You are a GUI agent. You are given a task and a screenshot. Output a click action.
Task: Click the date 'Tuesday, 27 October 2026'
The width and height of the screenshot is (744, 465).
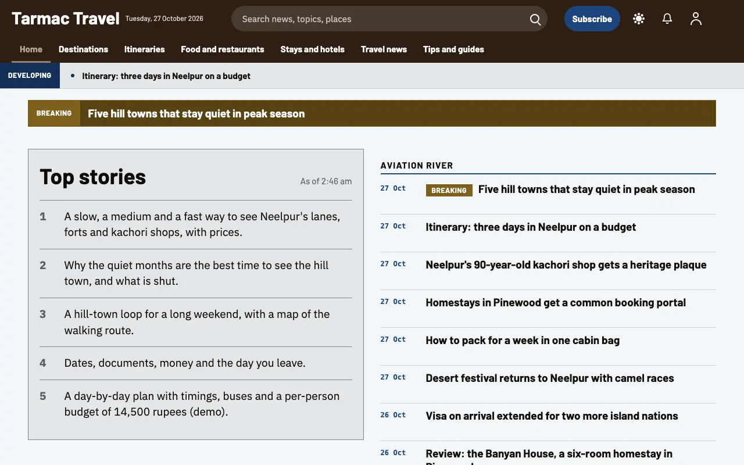[x=164, y=19]
